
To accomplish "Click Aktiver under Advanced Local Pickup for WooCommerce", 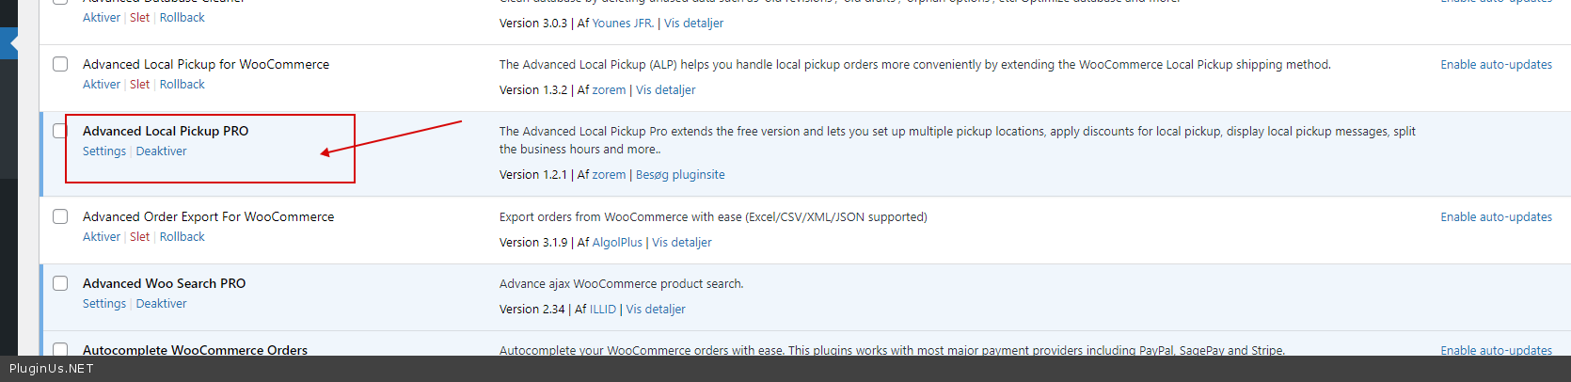I will pos(101,85).
